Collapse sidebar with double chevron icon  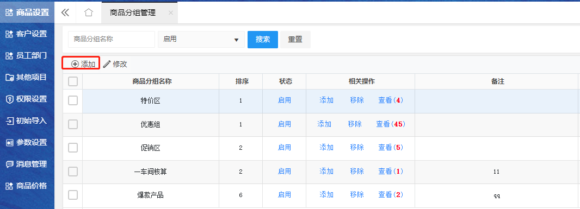(x=65, y=12)
